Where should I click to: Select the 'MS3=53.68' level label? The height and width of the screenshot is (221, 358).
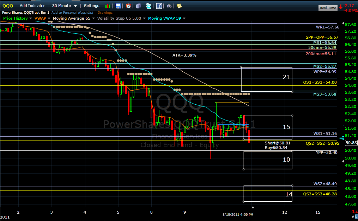[324, 94]
